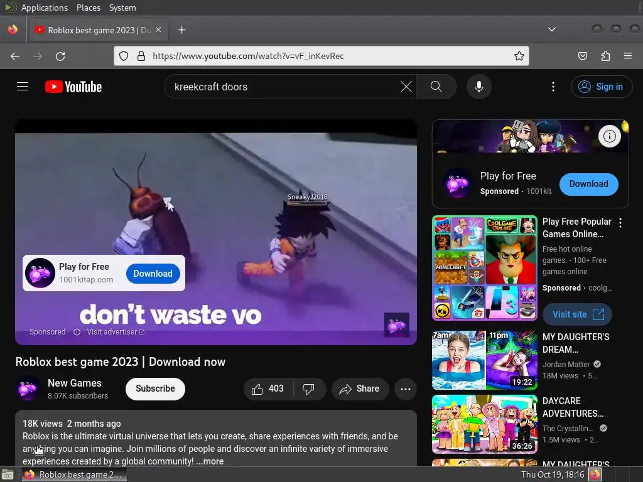Dislike the video with thumbs down
643x482 pixels.
point(309,388)
